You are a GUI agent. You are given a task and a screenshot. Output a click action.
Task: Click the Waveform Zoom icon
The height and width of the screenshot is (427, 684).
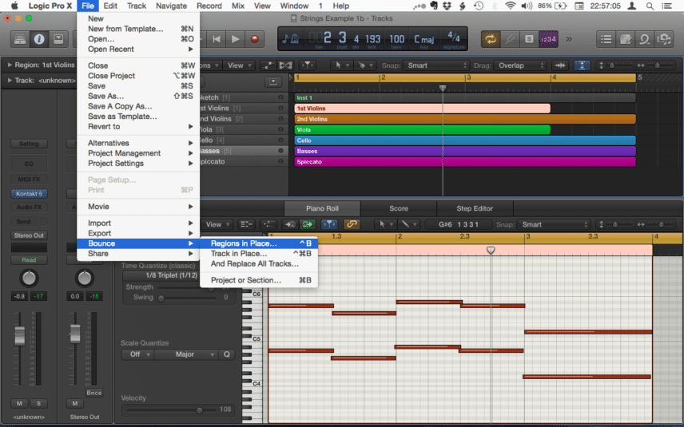[560, 65]
